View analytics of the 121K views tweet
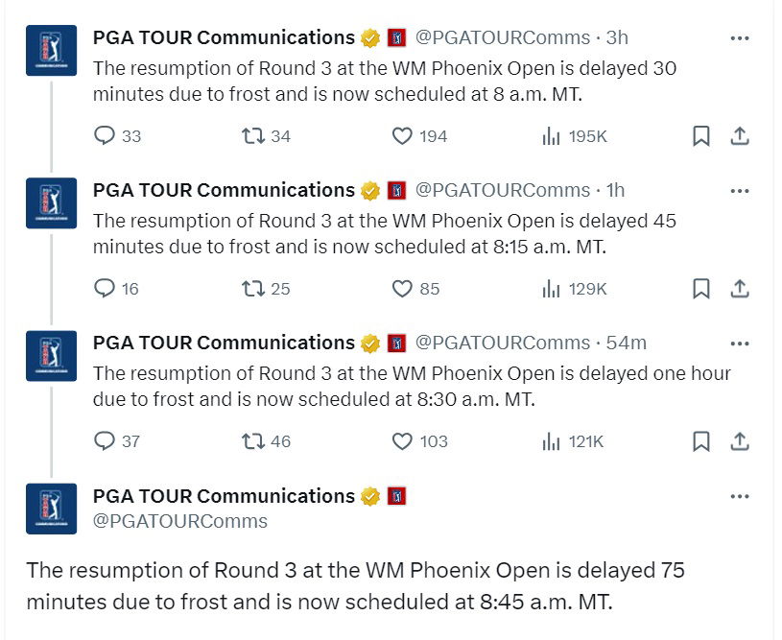782x640 pixels. point(573,441)
